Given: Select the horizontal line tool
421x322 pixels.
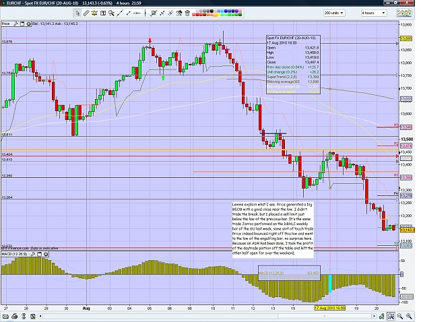Looking at the screenshot, I should [137, 13].
